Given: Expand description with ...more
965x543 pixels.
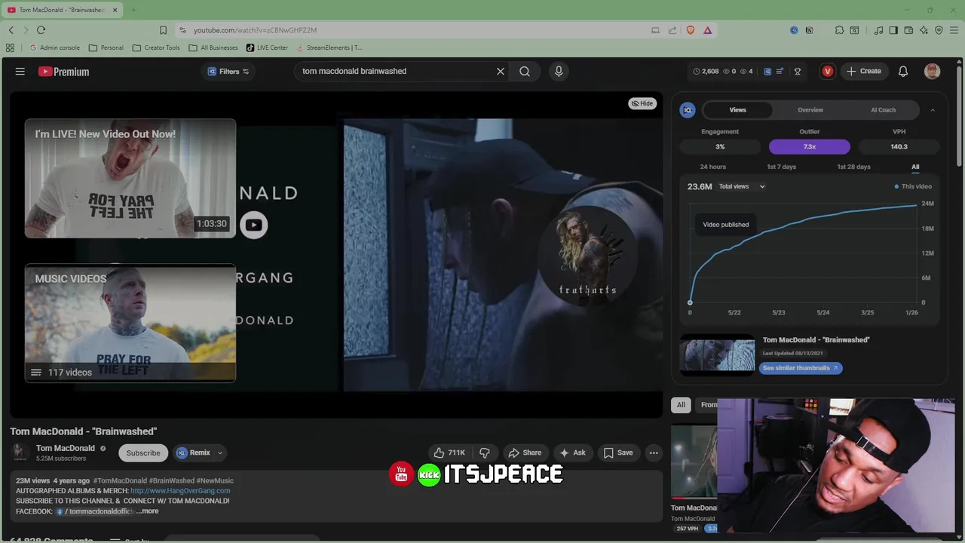Looking at the screenshot, I should (148, 511).
